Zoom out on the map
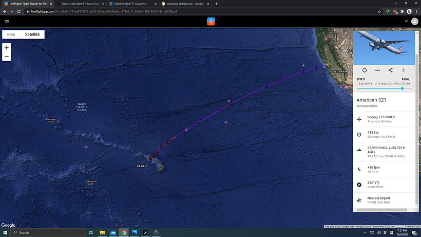 tap(7, 57)
